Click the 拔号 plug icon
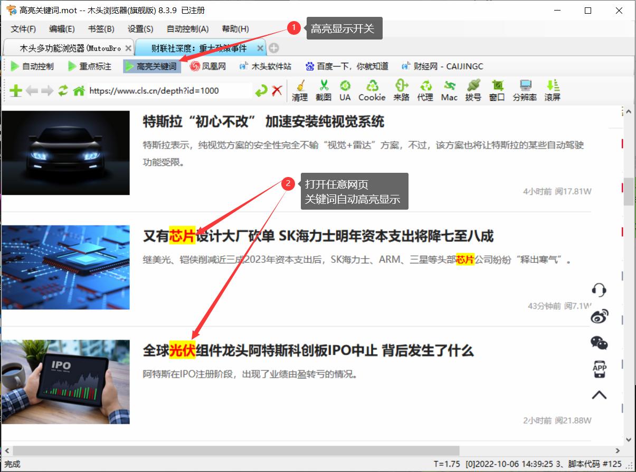The width and height of the screenshot is (636, 472). (x=473, y=90)
